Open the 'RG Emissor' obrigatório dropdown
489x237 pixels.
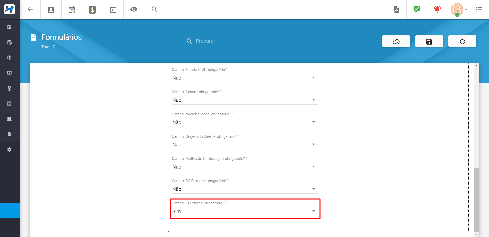click(244, 189)
